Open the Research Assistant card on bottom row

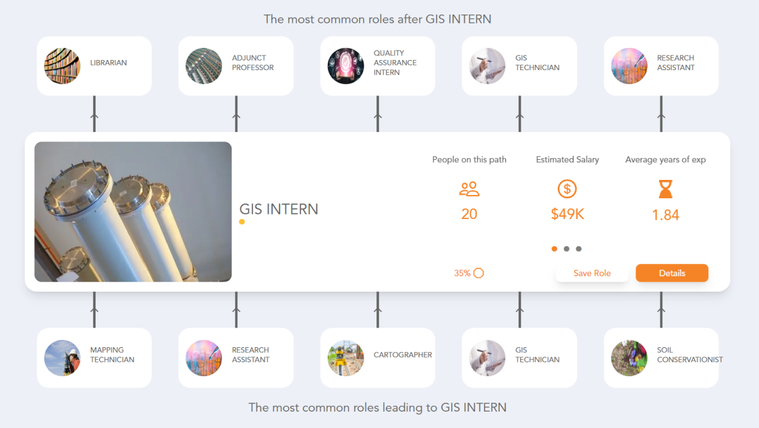[235, 357]
